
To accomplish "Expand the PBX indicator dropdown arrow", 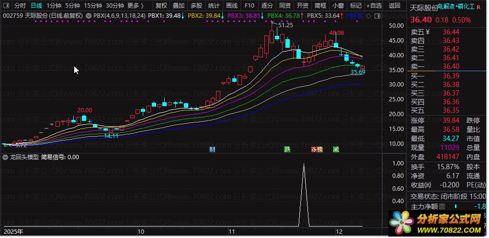I will [89, 16].
